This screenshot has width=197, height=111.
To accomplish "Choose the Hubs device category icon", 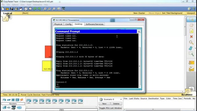I will click(13, 100).
